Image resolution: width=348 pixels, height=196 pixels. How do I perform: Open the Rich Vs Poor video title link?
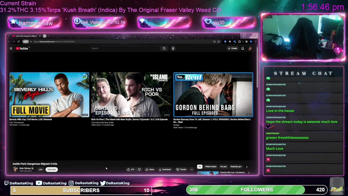pyautogui.click(x=129, y=120)
